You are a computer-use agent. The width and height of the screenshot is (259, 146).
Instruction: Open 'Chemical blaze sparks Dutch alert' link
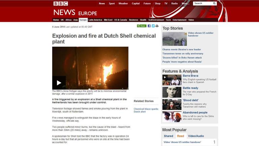(x=146, y=110)
